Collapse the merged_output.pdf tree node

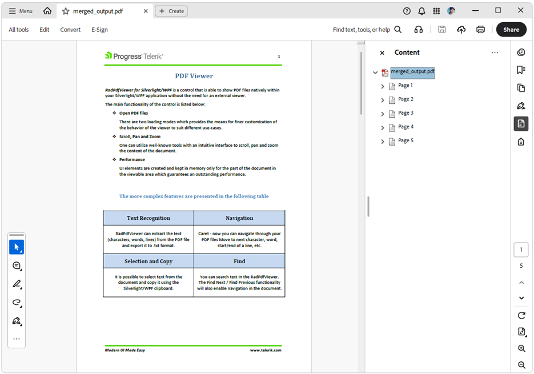click(375, 73)
